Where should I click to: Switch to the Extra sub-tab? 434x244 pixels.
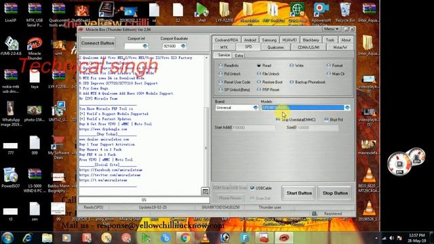tap(239, 56)
